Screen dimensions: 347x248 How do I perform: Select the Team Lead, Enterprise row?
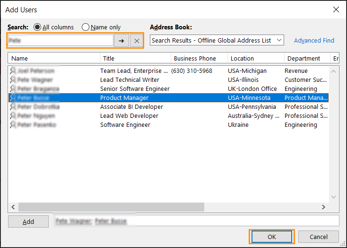point(168,71)
